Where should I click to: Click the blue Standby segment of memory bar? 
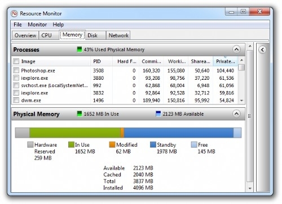point(179,133)
